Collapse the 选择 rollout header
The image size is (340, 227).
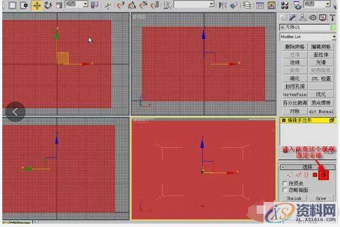pos(307,167)
